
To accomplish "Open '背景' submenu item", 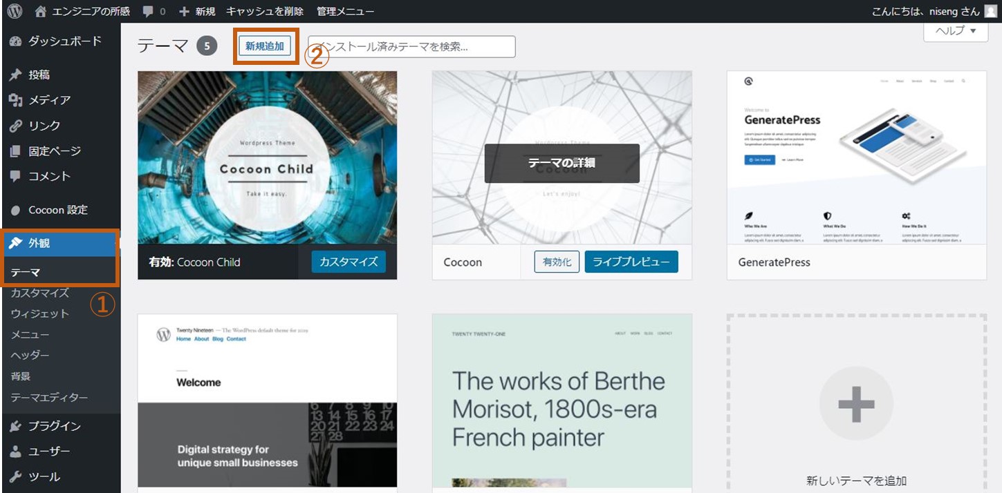I will click(21, 377).
